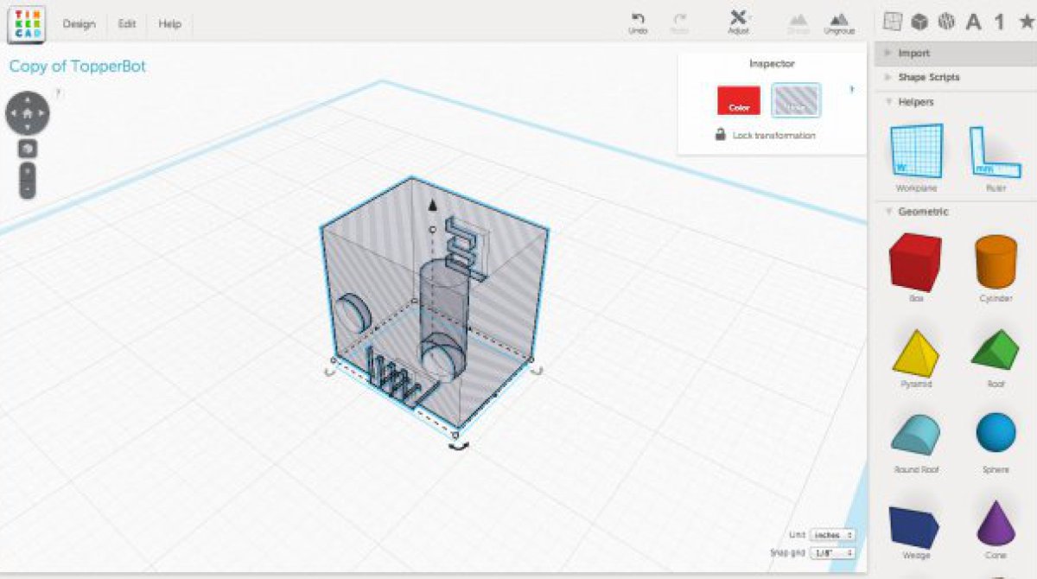Toggle Lock transformation
This screenshot has height=579, width=1037.
point(765,136)
